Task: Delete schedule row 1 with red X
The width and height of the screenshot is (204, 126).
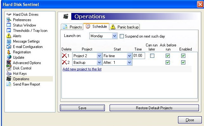Action: tap(64, 56)
